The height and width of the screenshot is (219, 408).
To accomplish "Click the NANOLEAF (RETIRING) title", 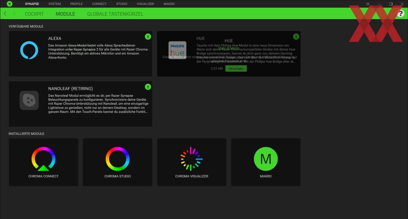I will [70, 88].
